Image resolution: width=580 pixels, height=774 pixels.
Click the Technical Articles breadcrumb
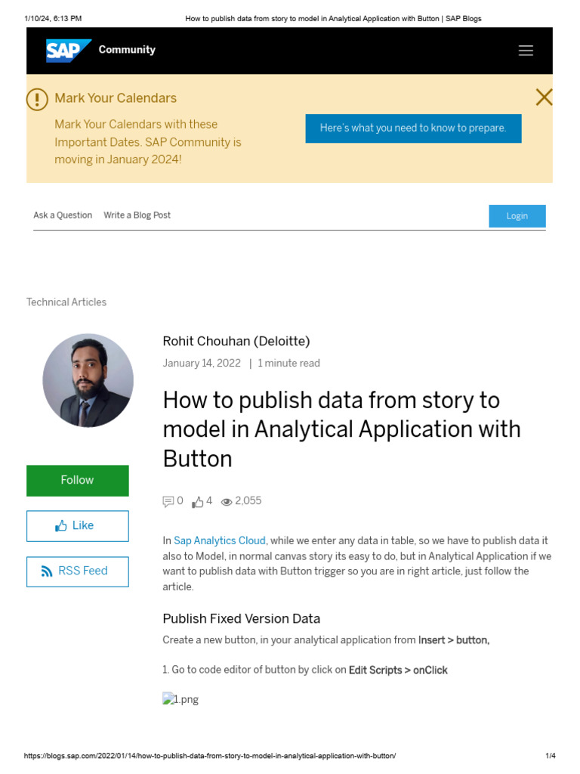tap(66, 302)
